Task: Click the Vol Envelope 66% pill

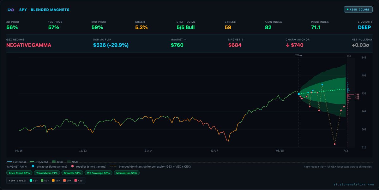Action: [98, 173]
